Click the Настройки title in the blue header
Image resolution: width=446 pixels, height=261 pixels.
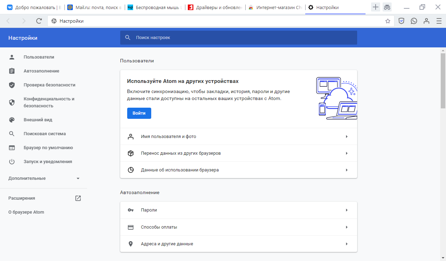(23, 38)
